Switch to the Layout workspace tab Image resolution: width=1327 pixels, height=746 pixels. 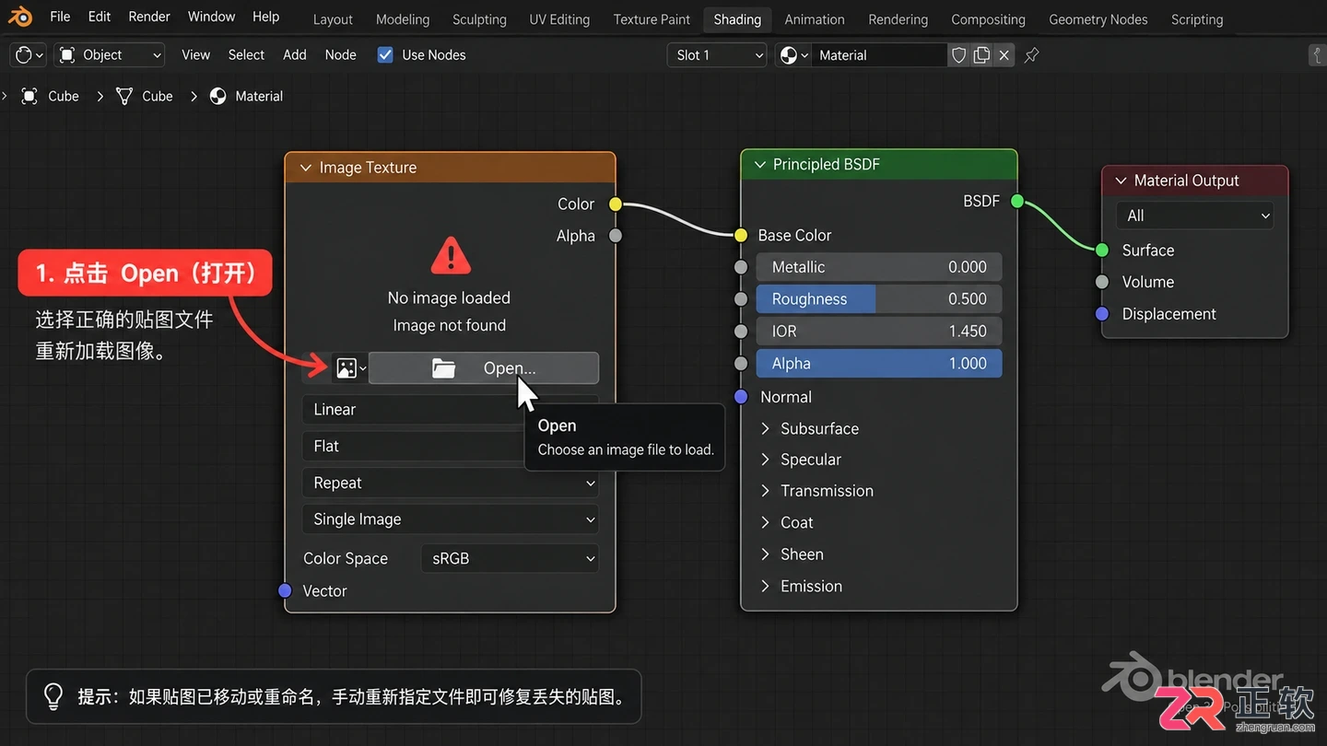333,19
